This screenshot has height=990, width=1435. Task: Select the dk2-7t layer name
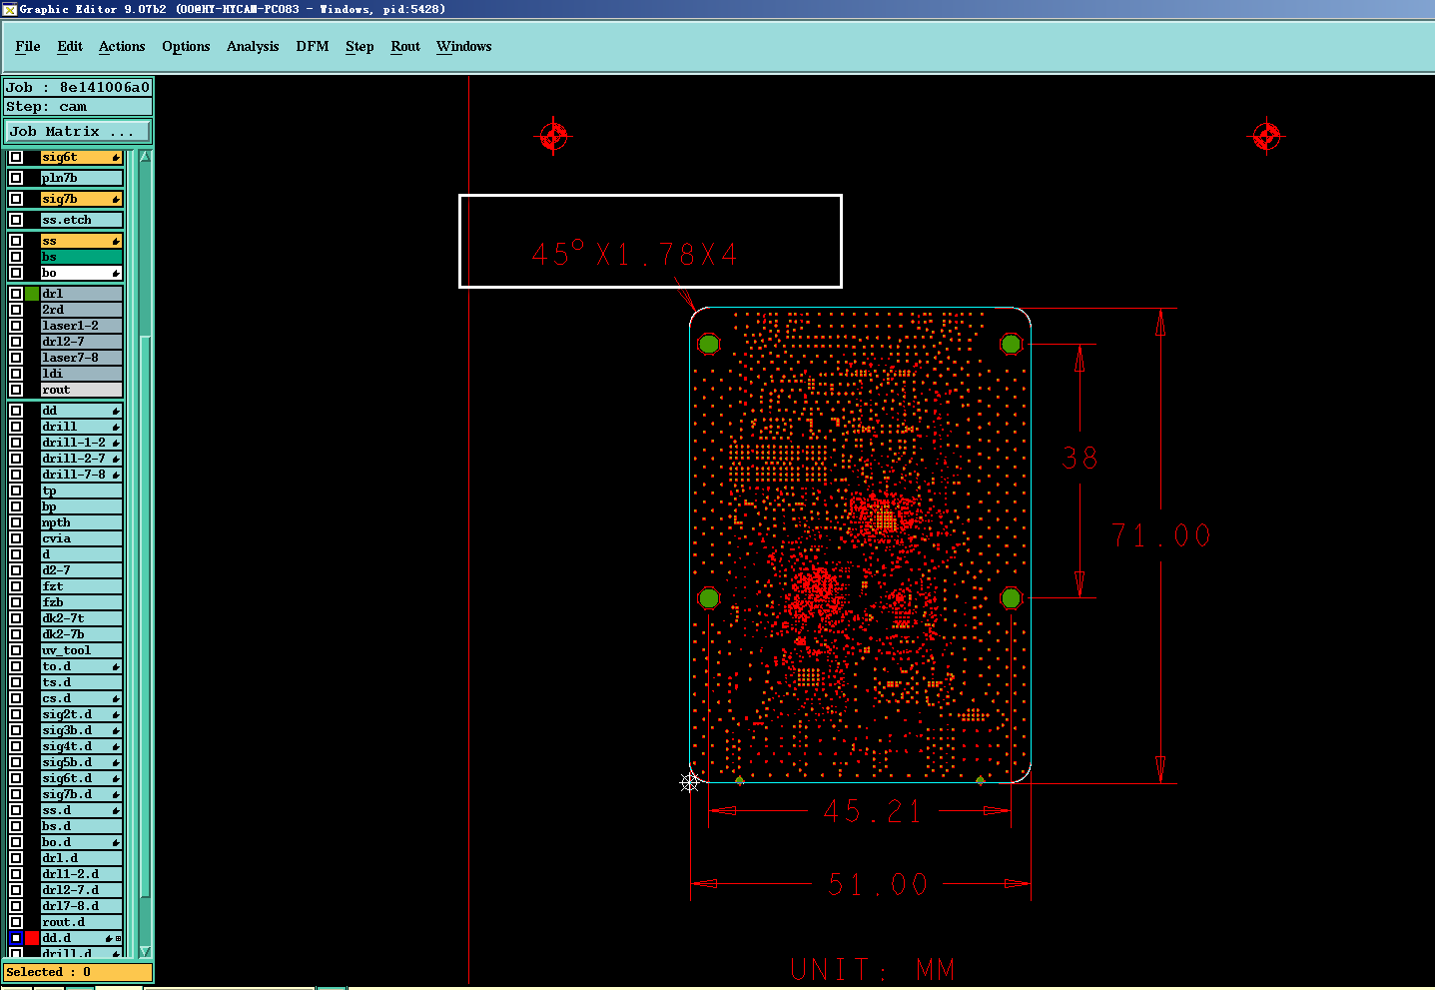[82, 618]
